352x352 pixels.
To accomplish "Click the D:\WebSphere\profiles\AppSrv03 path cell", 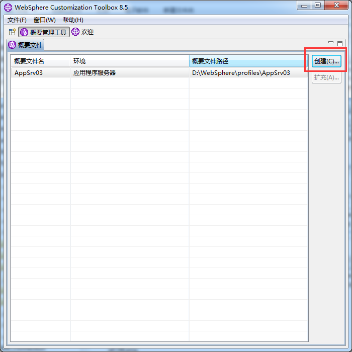I will [248, 73].
